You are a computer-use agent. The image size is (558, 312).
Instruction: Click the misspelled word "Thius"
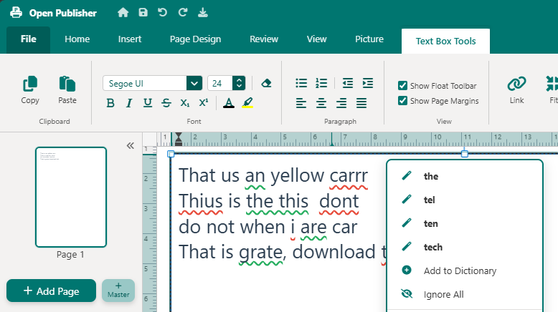[x=200, y=202]
